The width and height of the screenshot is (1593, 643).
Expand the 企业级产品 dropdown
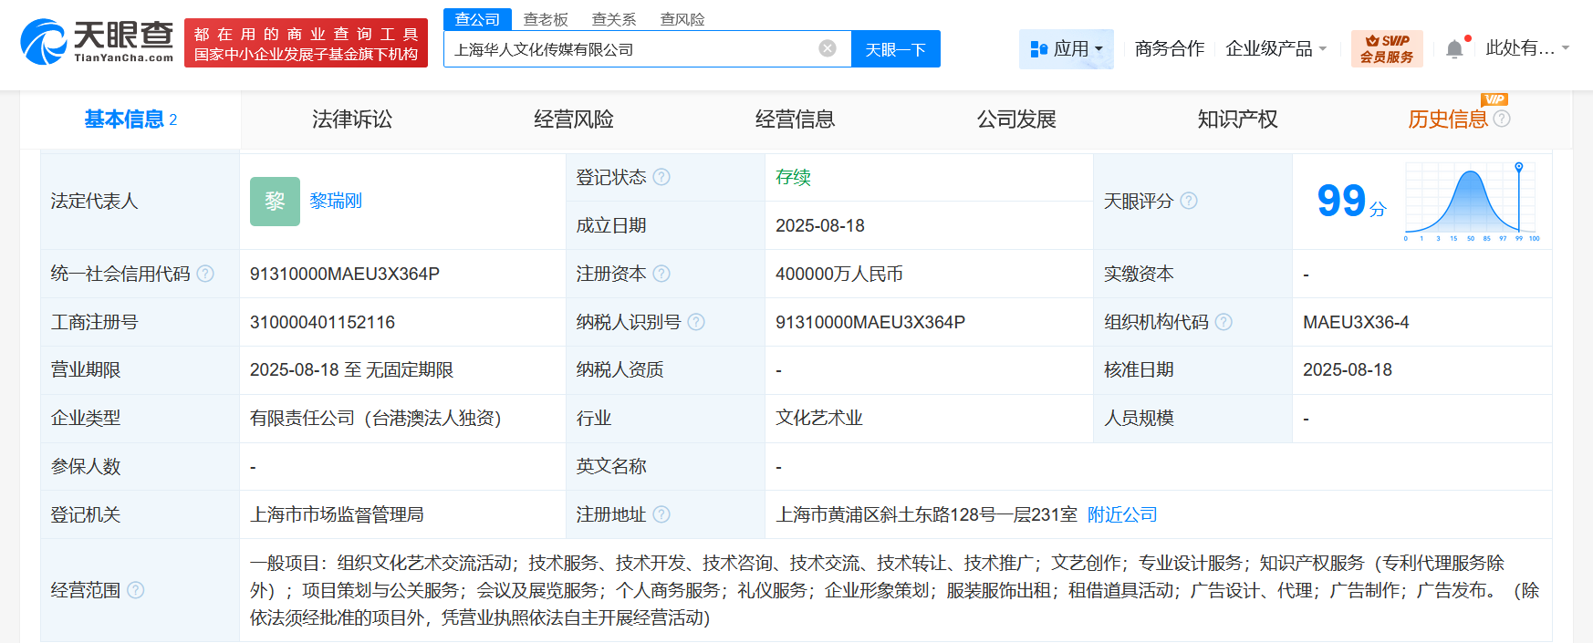click(1275, 49)
